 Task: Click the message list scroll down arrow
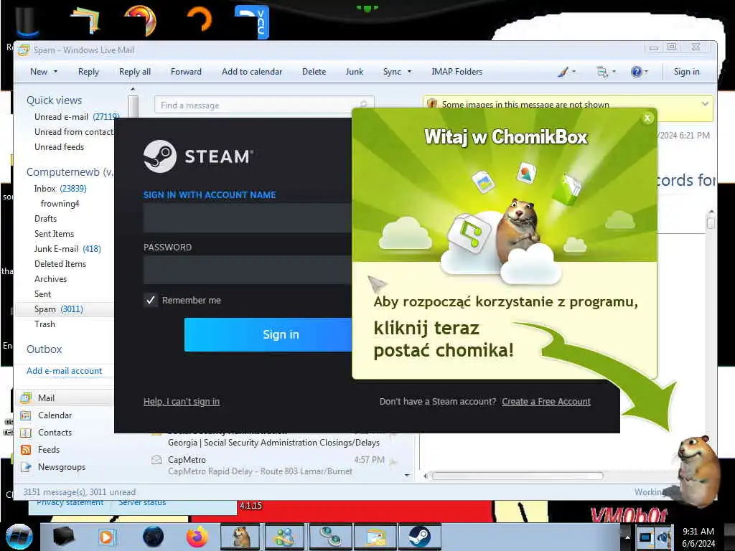click(407, 475)
